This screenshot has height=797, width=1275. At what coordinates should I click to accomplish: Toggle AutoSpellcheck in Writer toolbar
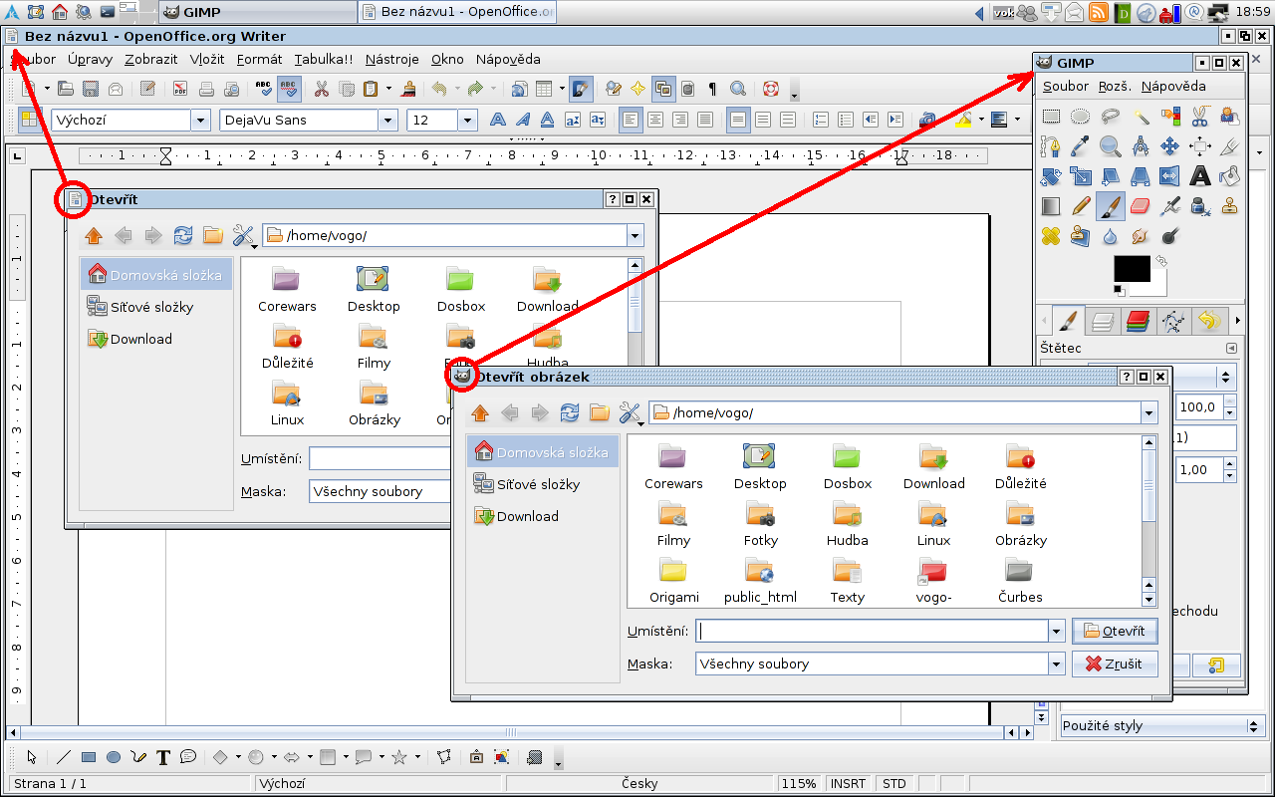point(290,89)
